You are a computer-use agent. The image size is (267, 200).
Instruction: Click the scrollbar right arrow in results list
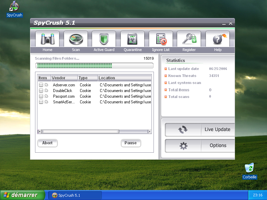click(150, 131)
